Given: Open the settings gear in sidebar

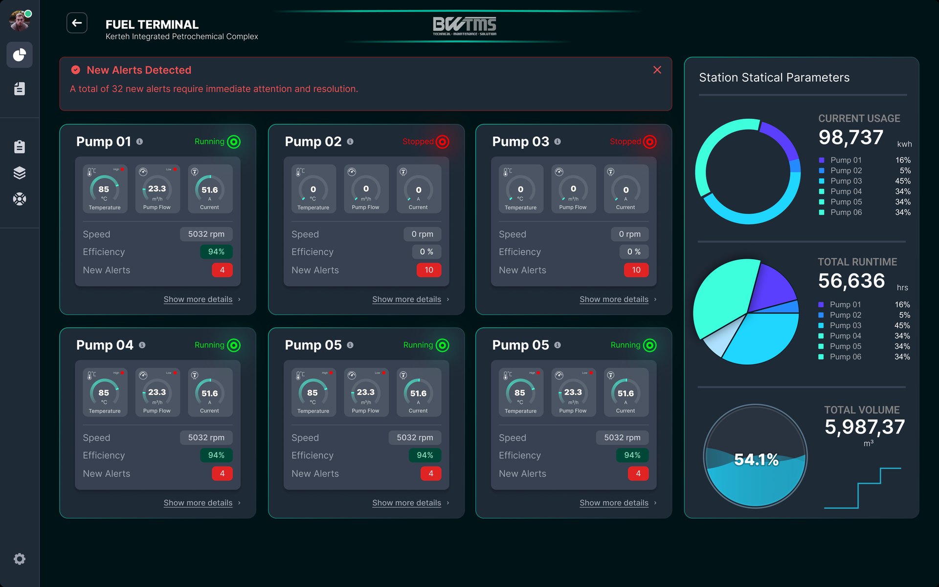Looking at the screenshot, I should click(20, 559).
